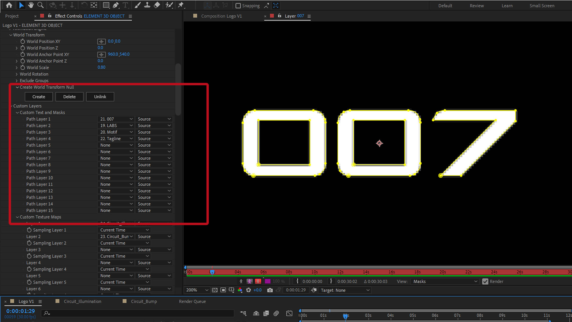This screenshot has width=572, height=322.
Task: Select the Pen tool
Action: (116, 5)
